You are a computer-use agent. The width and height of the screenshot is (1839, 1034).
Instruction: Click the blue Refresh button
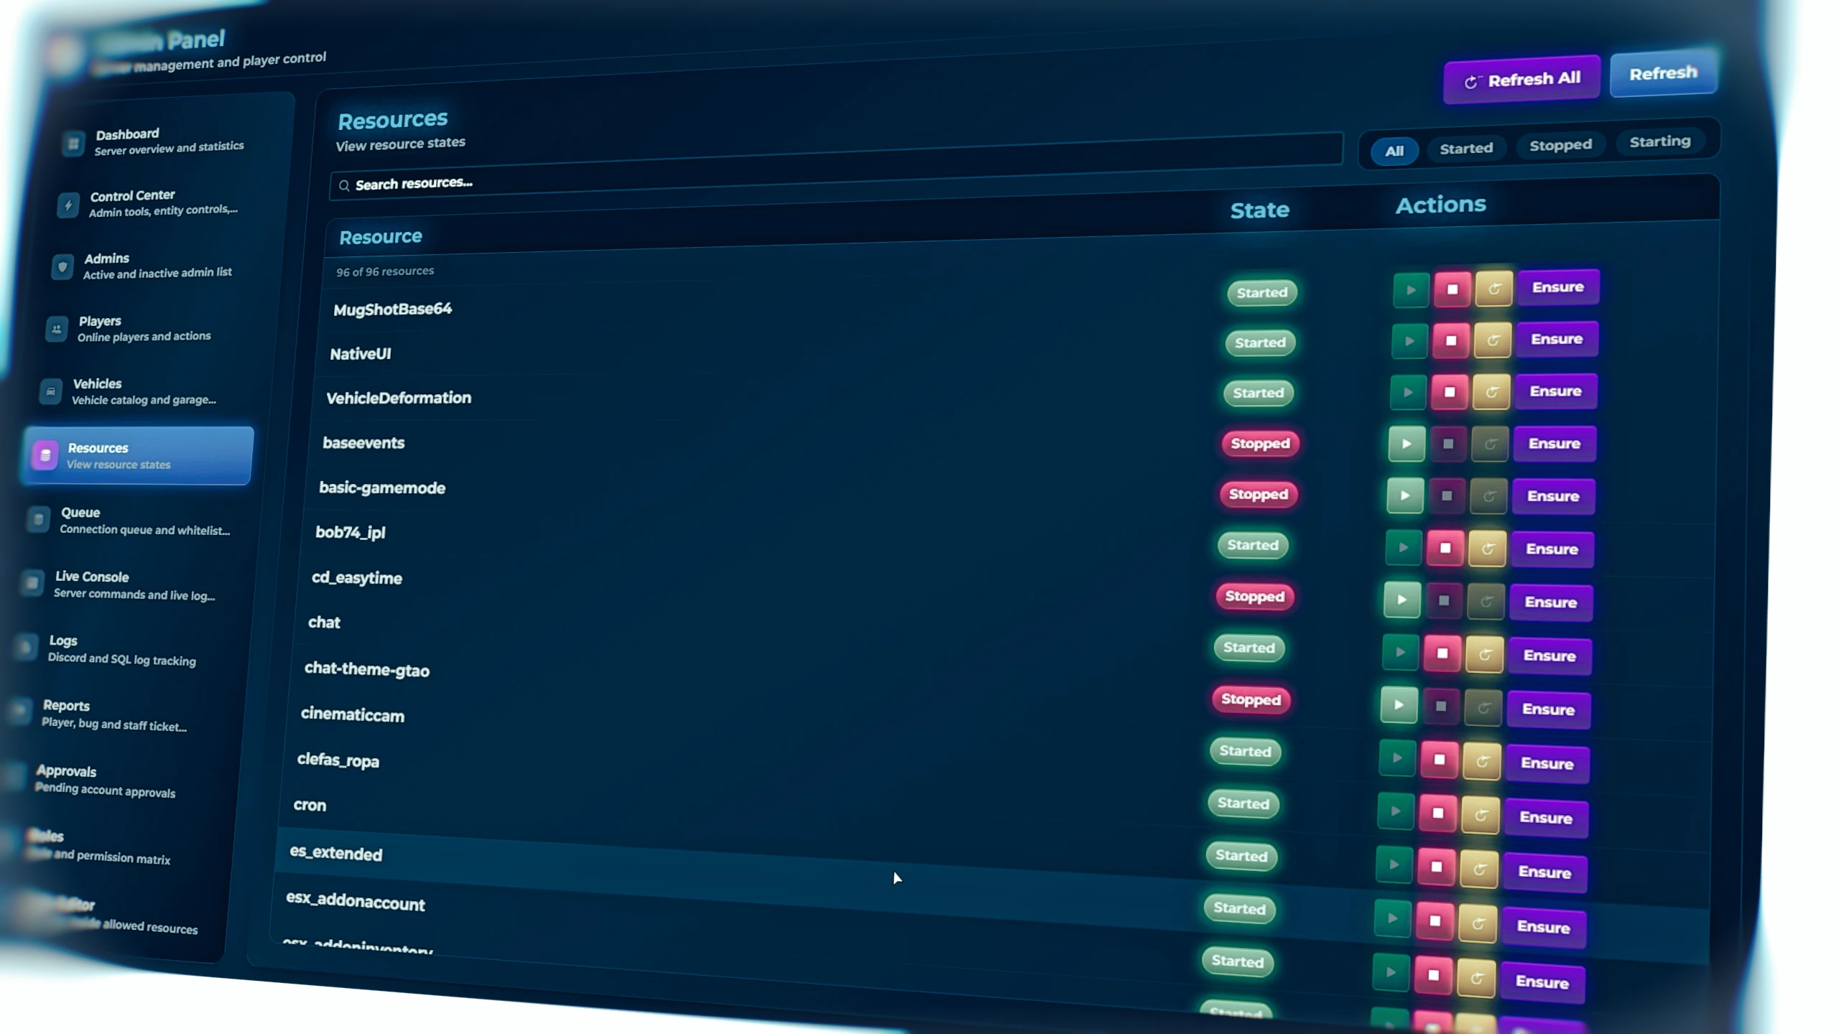coord(1663,73)
